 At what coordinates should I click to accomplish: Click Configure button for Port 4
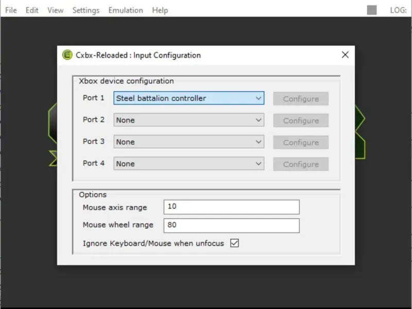301,164
